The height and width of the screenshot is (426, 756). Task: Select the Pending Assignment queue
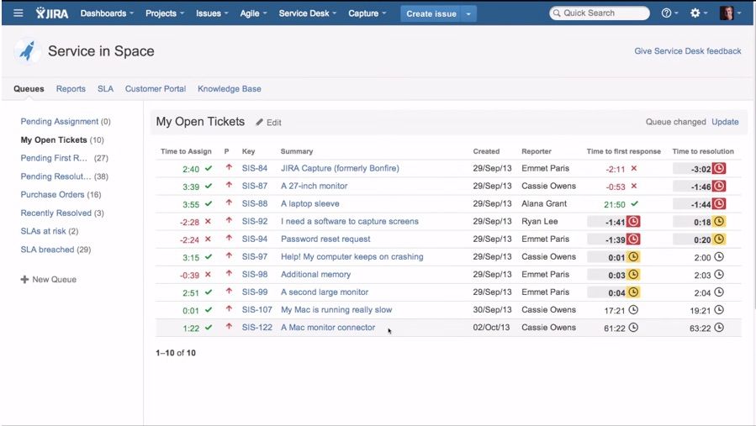(x=66, y=122)
